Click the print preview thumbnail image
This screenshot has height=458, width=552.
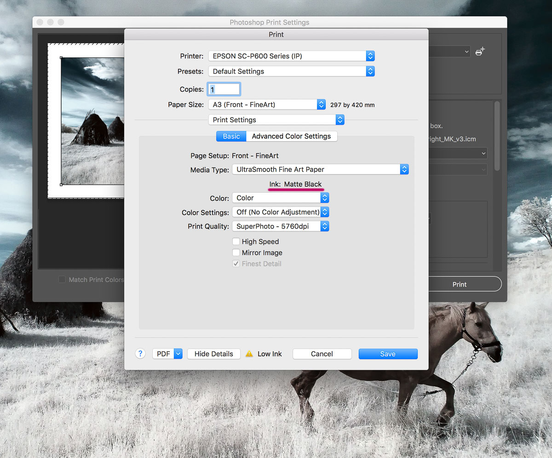click(x=92, y=120)
